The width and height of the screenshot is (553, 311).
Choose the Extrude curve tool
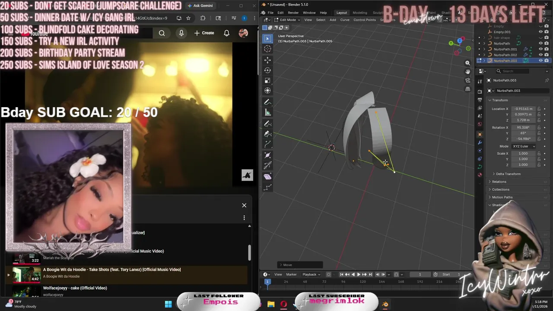click(267, 144)
